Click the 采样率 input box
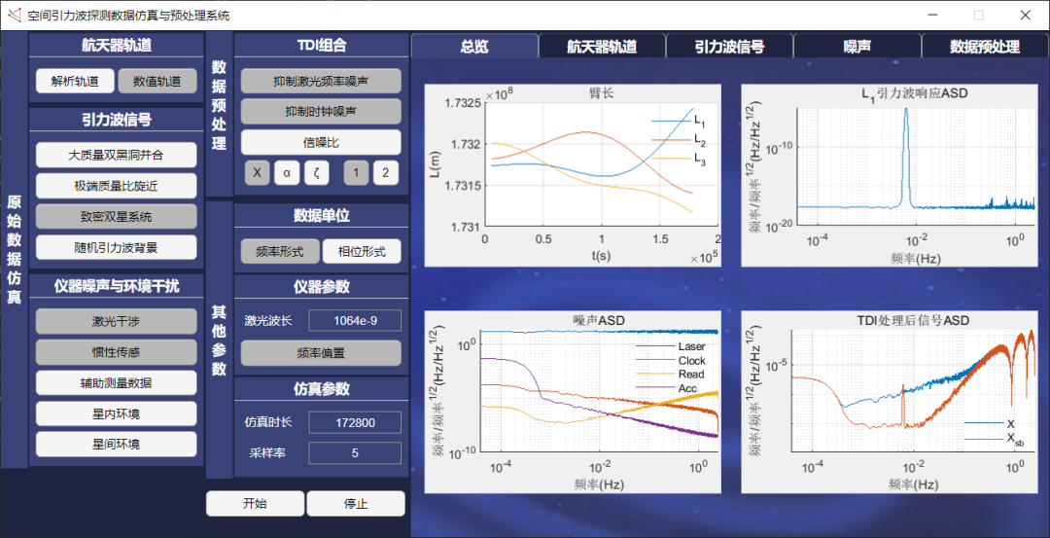 coord(354,453)
